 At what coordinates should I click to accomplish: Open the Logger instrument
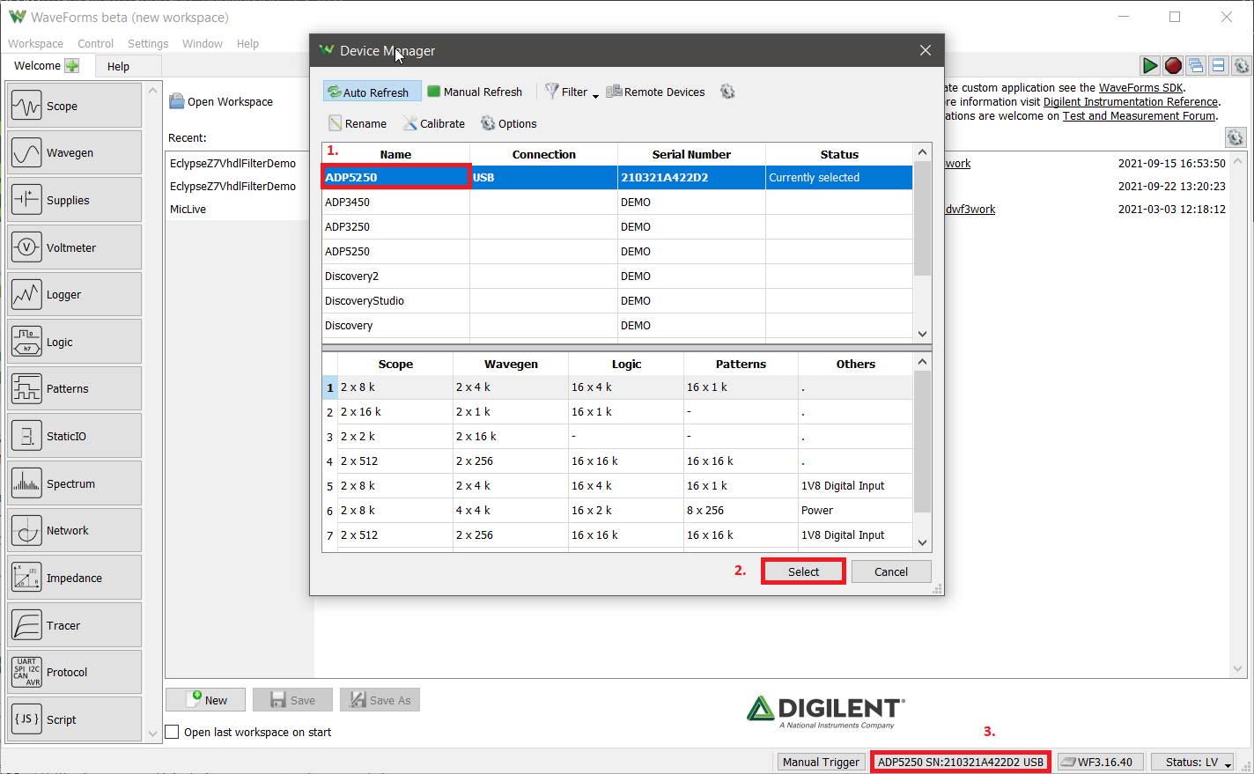click(x=74, y=294)
